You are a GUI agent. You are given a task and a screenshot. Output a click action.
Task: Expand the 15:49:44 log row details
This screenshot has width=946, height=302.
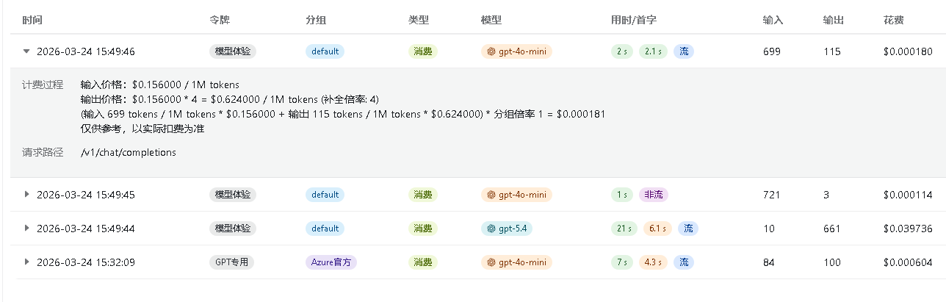27,229
